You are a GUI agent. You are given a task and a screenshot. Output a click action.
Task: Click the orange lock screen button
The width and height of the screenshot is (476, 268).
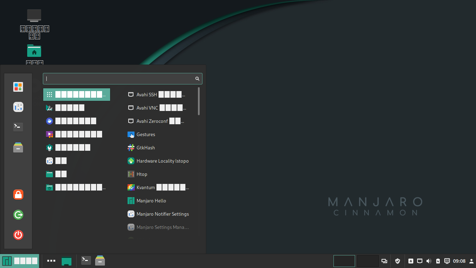coord(18,194)
